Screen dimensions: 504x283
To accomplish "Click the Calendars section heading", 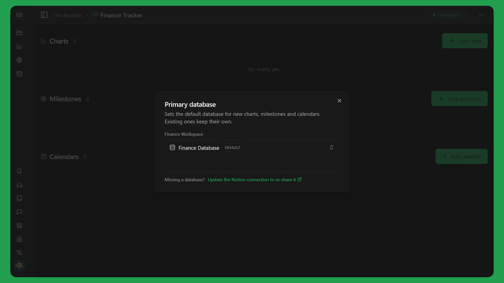I will [64, 157].
